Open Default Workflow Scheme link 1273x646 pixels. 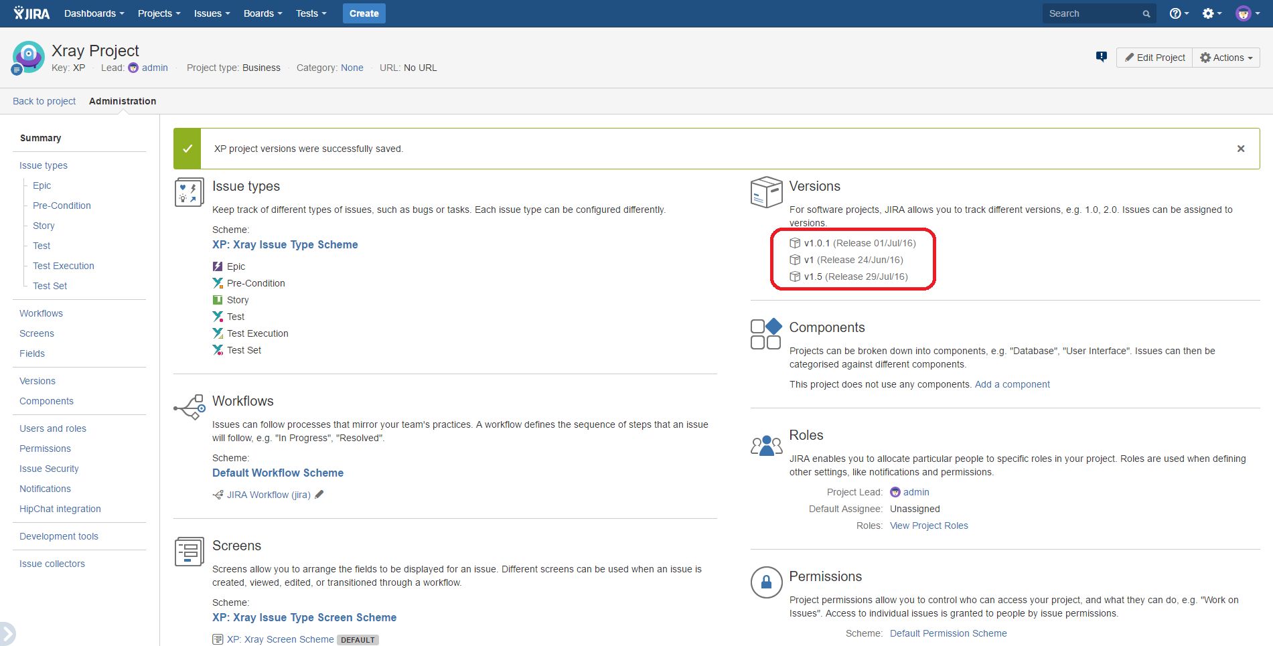click(x=278, y=473)
